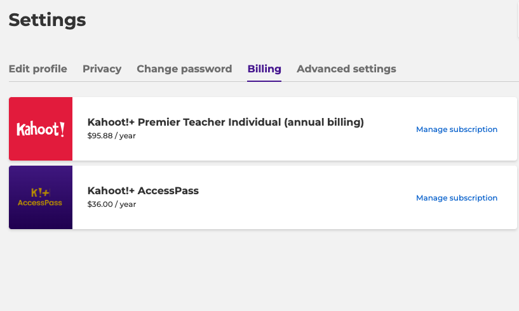Manage subscription for the Kahoot!+ AccessPass plan
519x311 pixels.
456,198
